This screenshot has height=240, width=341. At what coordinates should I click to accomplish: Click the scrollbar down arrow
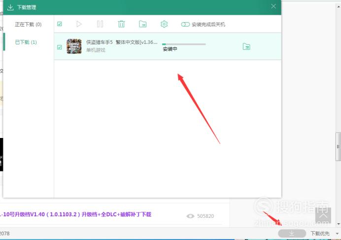[339, 224]
